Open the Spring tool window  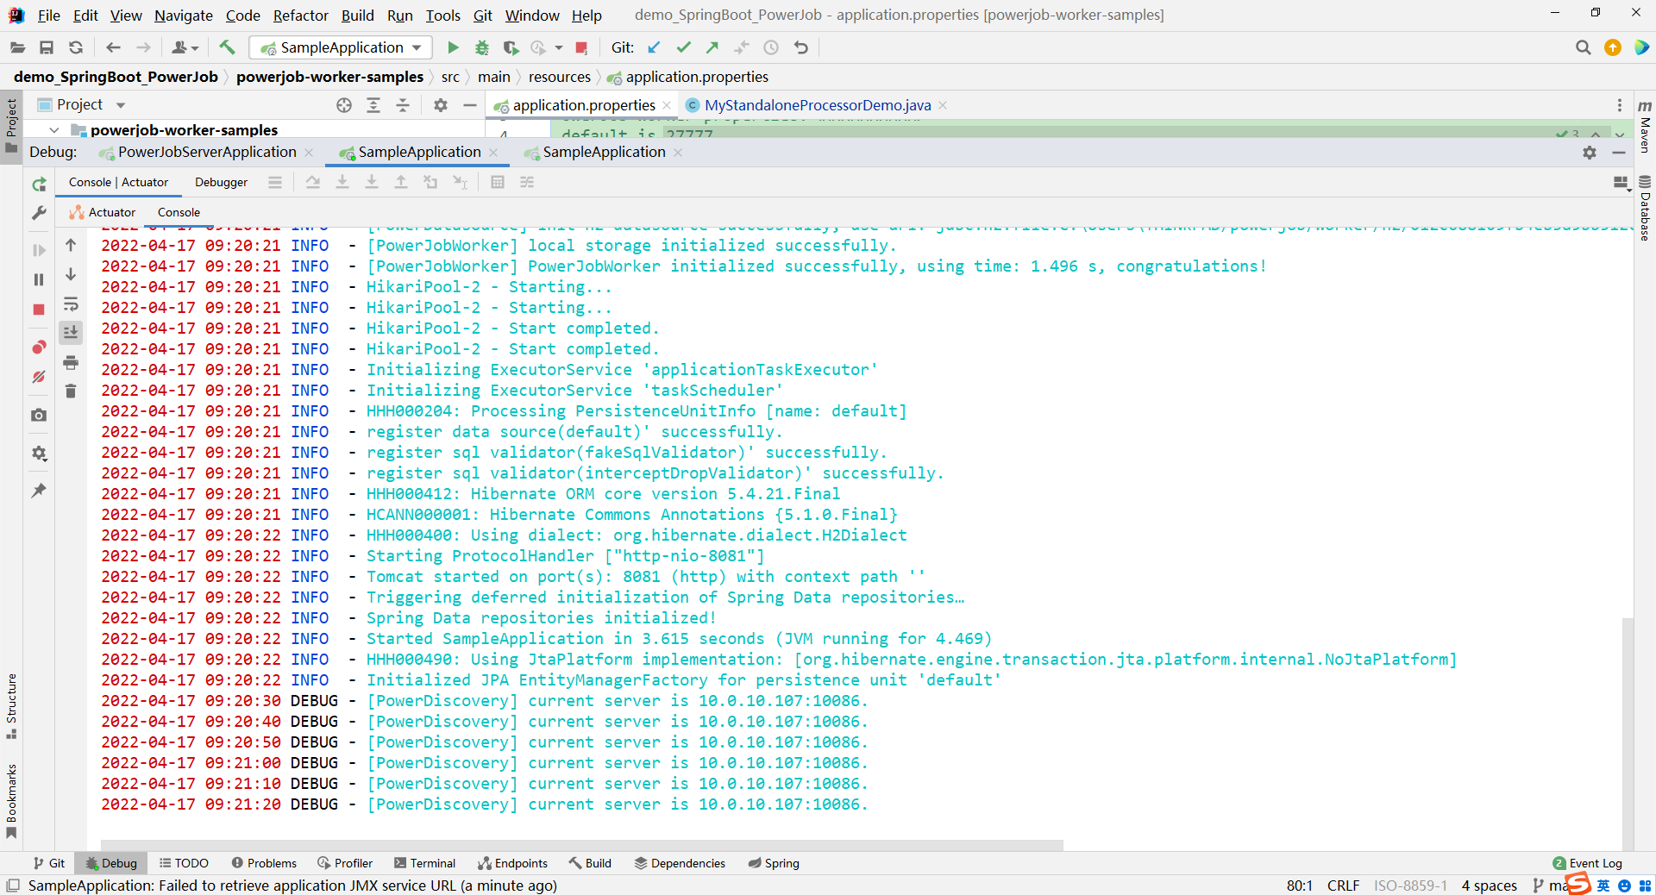point(774,863)
